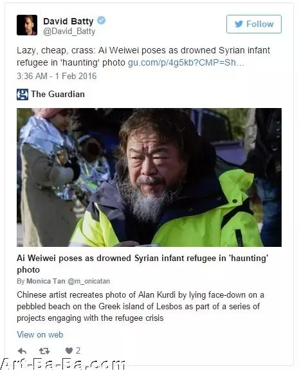Click the retweet icon
The height and width of the screenshot is (371, 299).
(44, 351)
